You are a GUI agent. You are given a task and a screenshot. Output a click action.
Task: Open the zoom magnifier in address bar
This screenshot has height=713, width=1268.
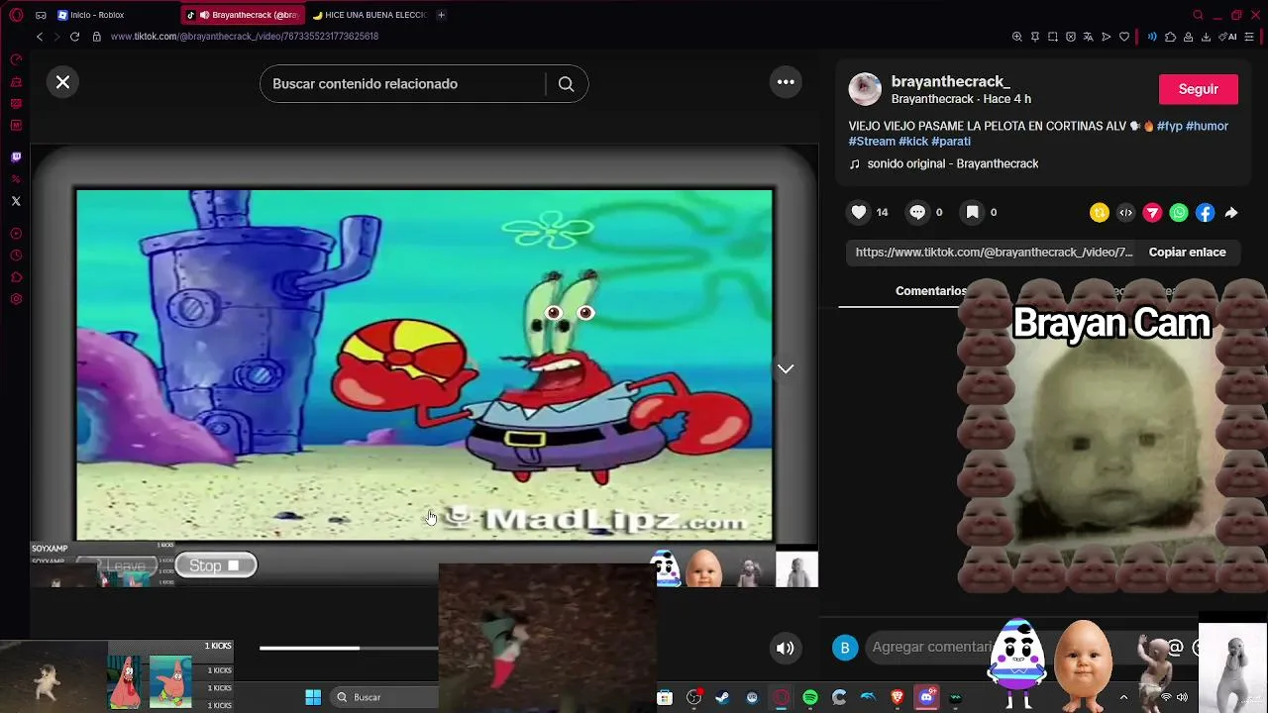click(1017, 37)
